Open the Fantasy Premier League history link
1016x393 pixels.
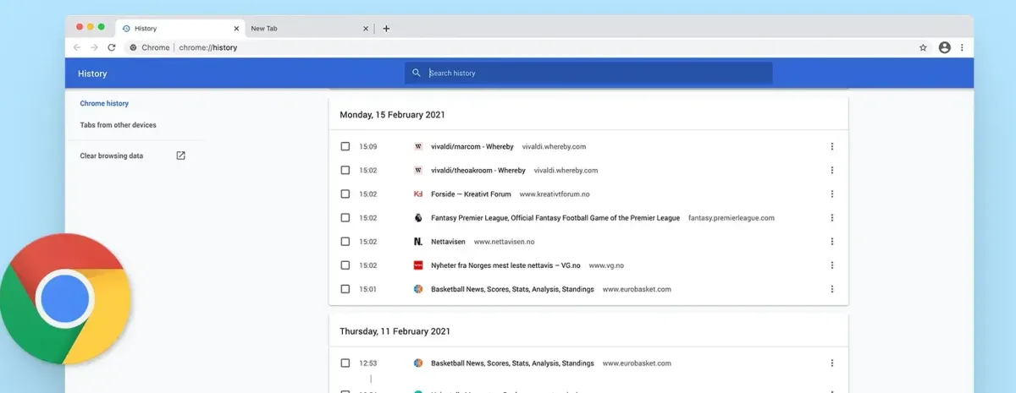point(555,217)
